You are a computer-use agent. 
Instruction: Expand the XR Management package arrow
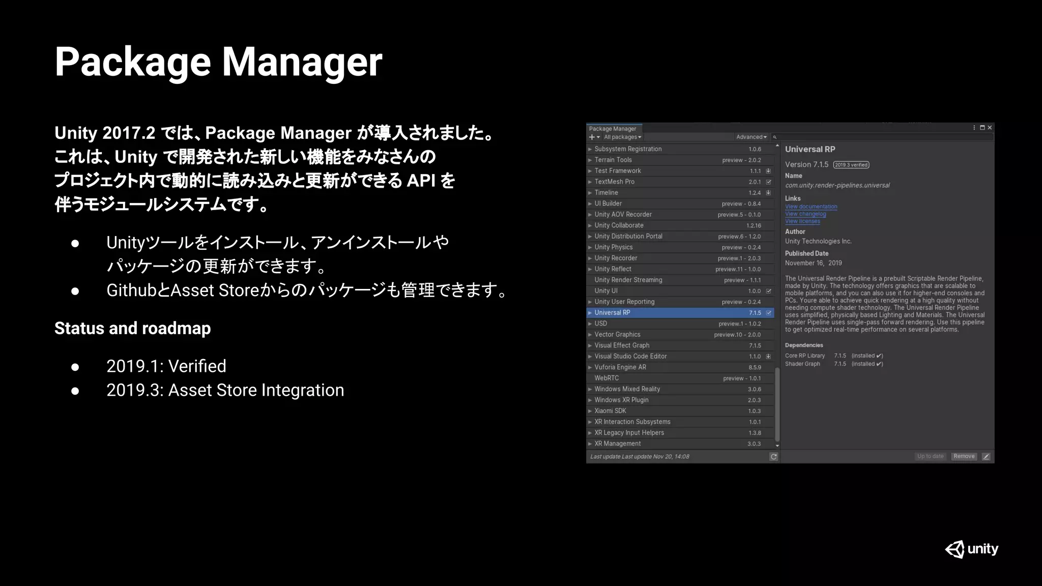(590, 444)
